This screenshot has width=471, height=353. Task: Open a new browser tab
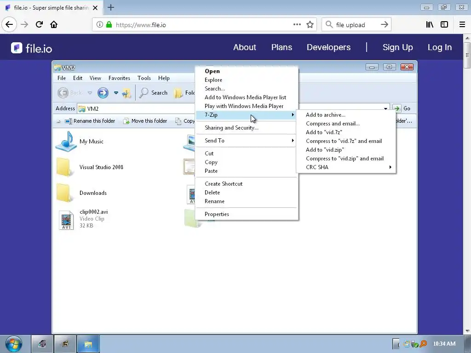(x=111, y=7)
